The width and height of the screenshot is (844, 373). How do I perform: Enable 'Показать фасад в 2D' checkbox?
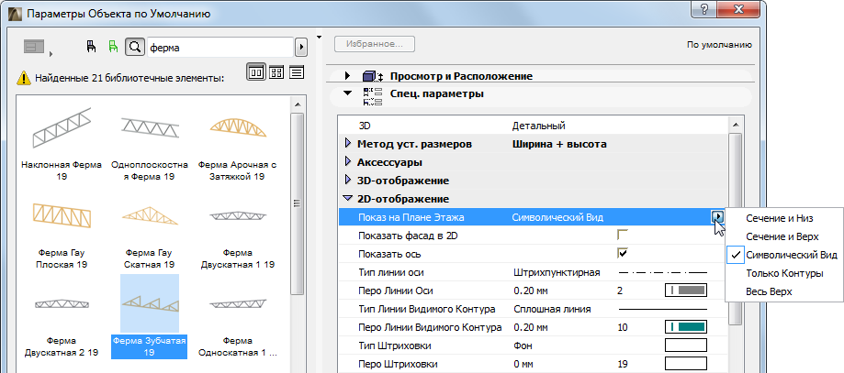(623, 235)
